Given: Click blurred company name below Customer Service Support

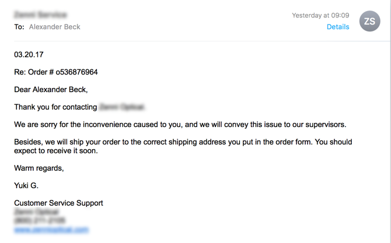Looking at the screenshot, I should [x=37, y=212].
